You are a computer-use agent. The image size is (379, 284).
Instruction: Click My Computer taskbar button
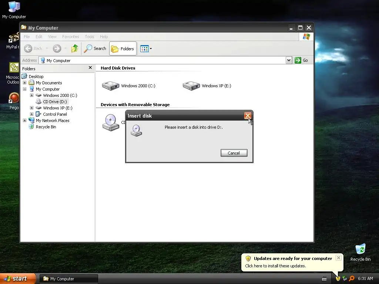[x=68, y=279]
